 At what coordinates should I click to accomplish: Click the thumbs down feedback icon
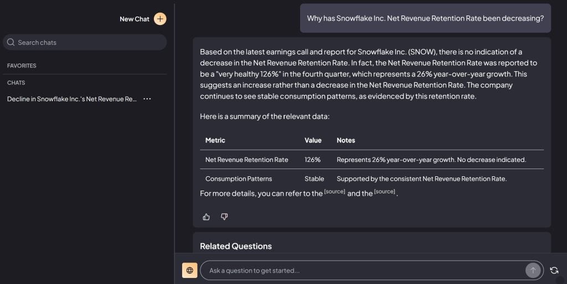(224, 217)
